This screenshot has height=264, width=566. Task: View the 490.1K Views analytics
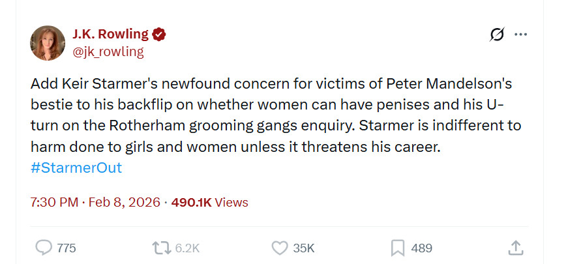[209, 202]
